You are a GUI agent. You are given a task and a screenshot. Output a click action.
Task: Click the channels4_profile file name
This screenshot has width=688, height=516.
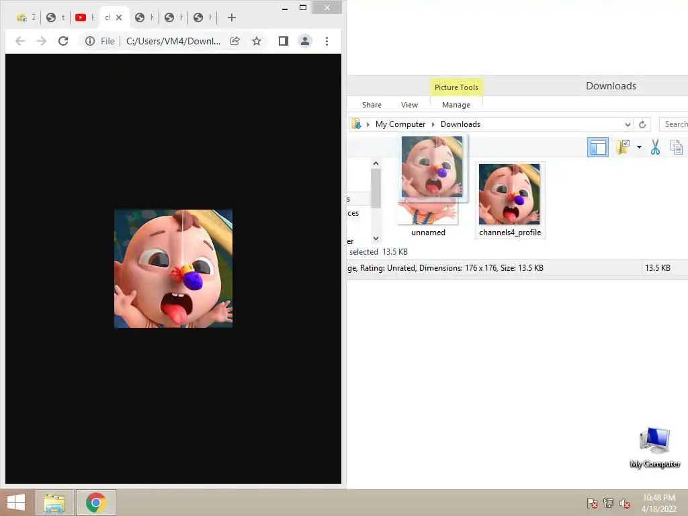[x=510, y=232]
